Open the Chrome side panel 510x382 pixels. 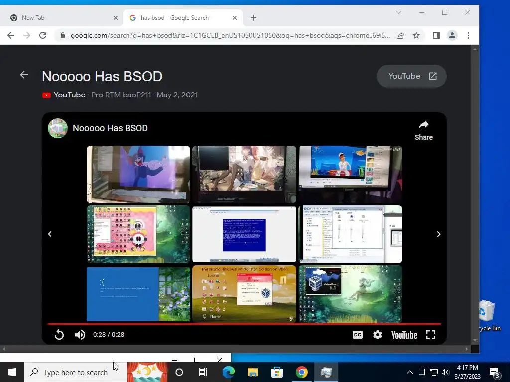pyautogui.click(x=436, y=35)
